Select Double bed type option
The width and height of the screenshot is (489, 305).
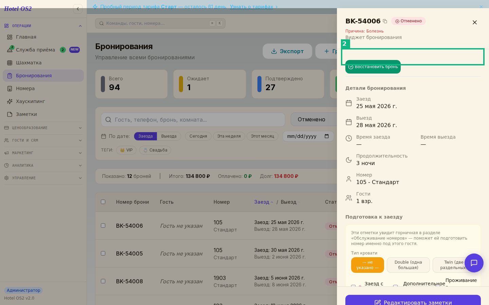point(408,265)
